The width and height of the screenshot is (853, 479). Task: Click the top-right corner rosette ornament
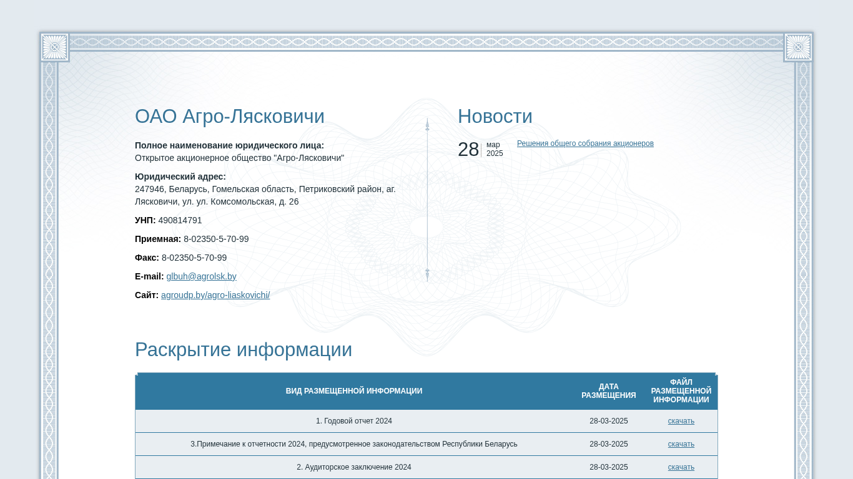798,47
